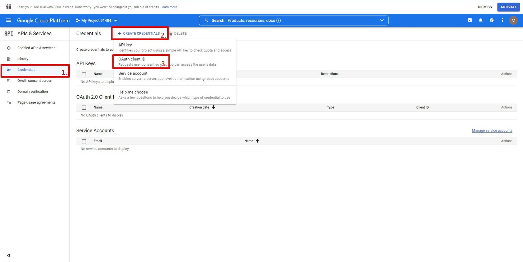Open the help question mark icon
Viewport: 523px width, 262px height.
click(x=492, y=20)
